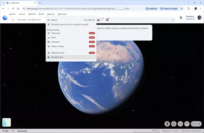Open the Atribuce dat link

tap(22, 131)
